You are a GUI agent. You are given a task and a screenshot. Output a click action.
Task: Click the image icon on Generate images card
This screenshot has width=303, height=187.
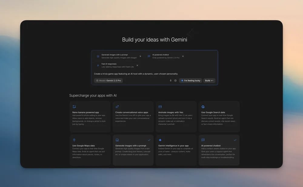(118, 140)
